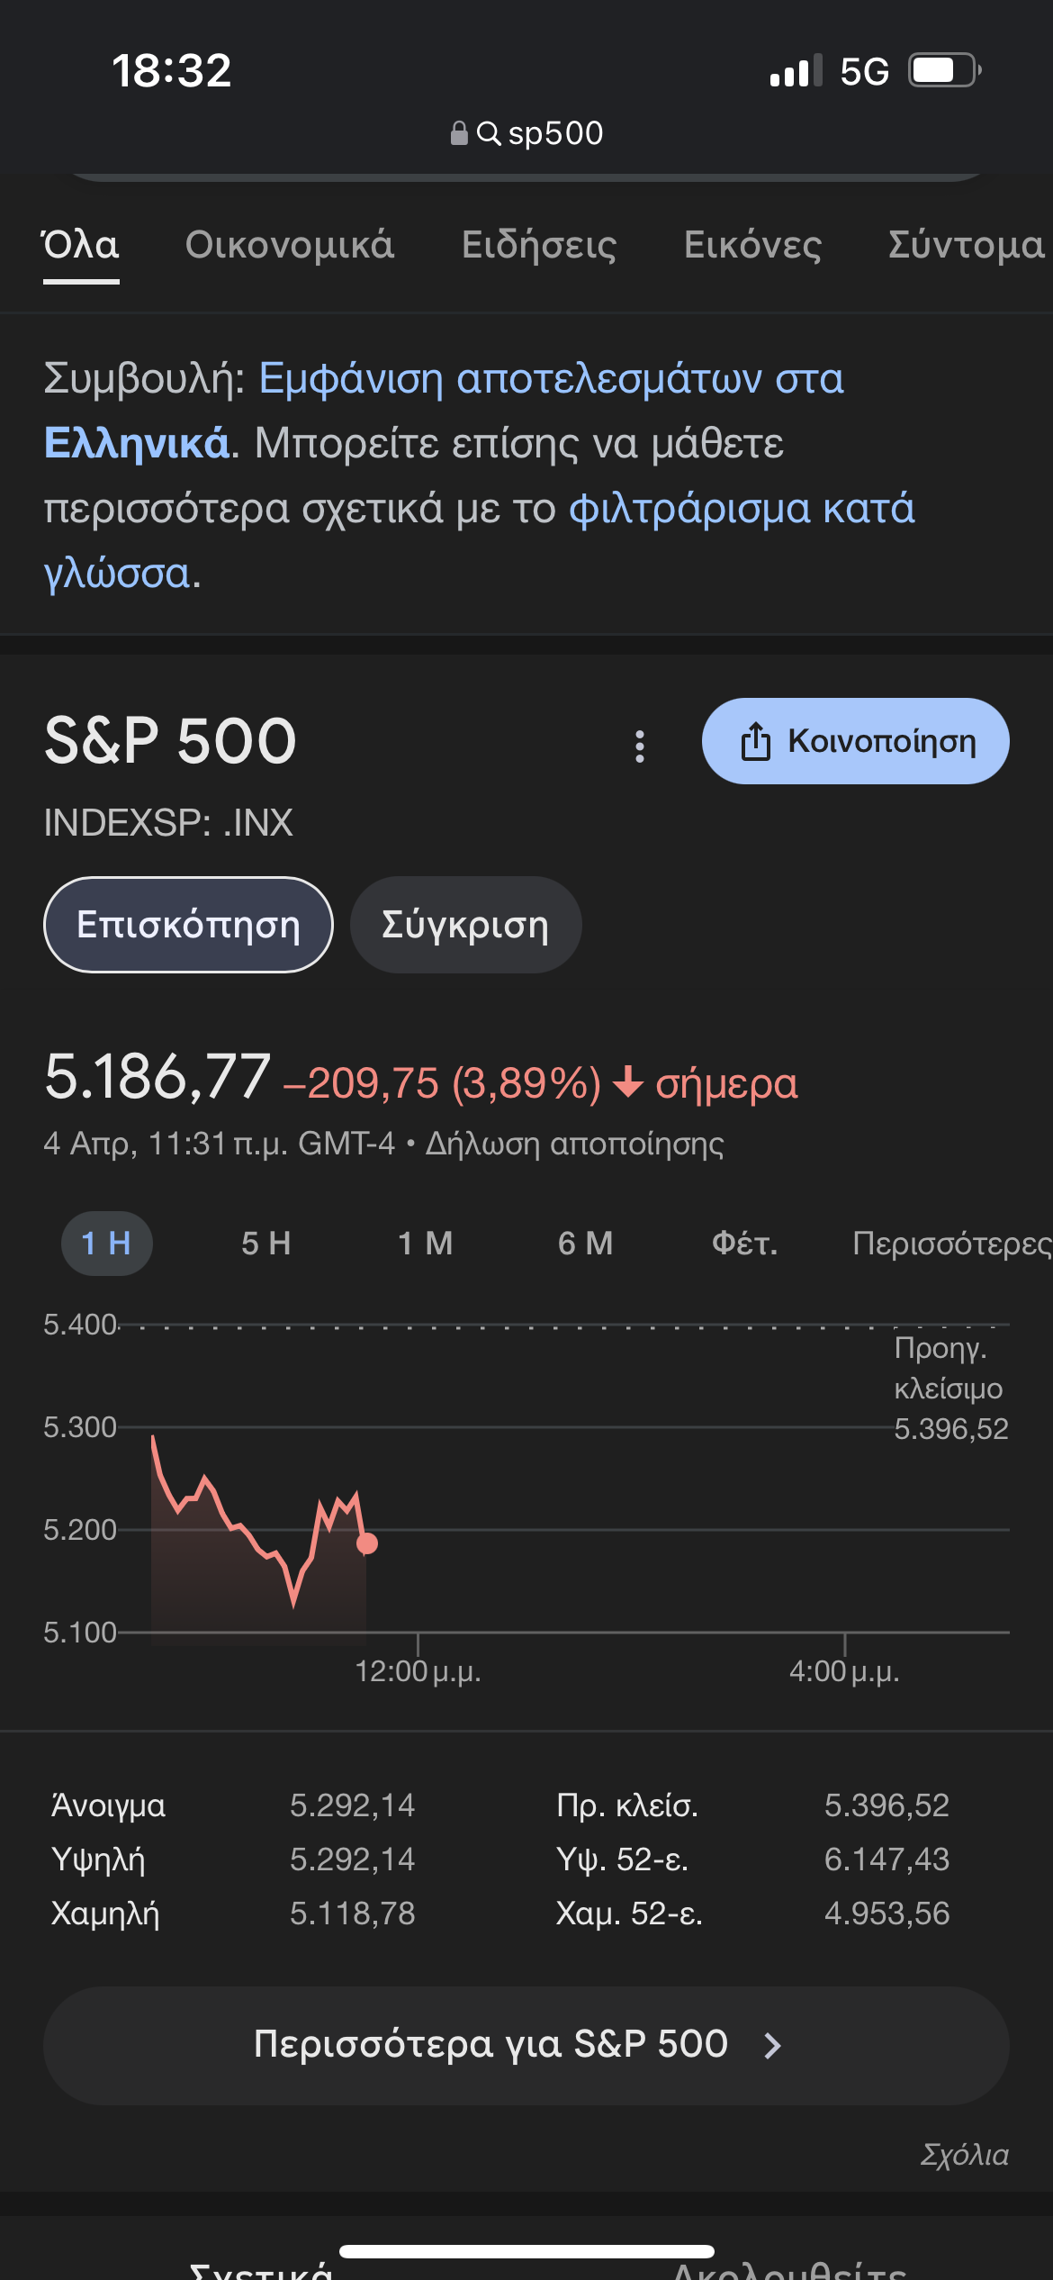This screenshot has width=1053, height=2280.
Task: Switch chart to 5 Η range
Action: [265, 1244]
